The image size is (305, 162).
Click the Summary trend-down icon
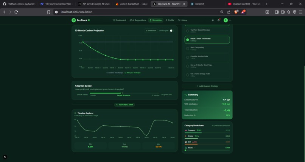tap(185, 95)
